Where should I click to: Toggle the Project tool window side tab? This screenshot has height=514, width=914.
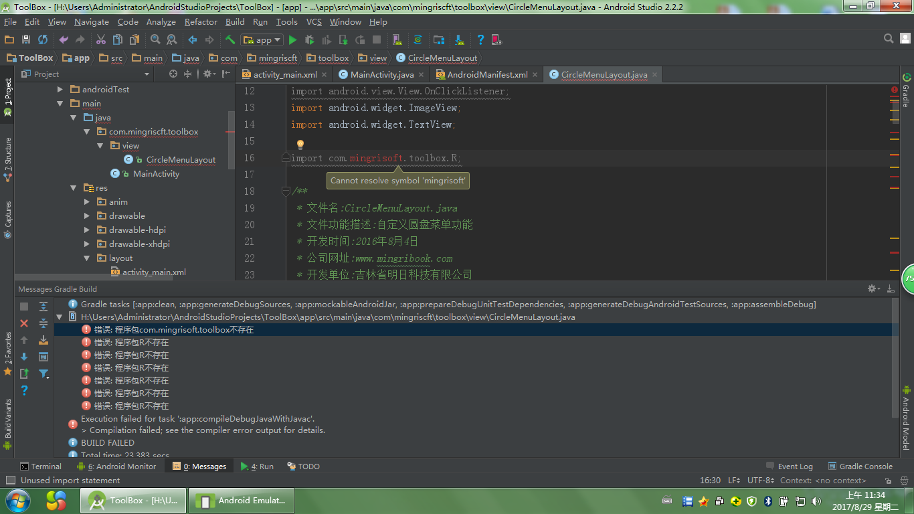(8, 98)
